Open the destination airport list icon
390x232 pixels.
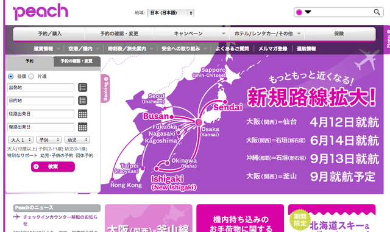(x=83, y=100)
